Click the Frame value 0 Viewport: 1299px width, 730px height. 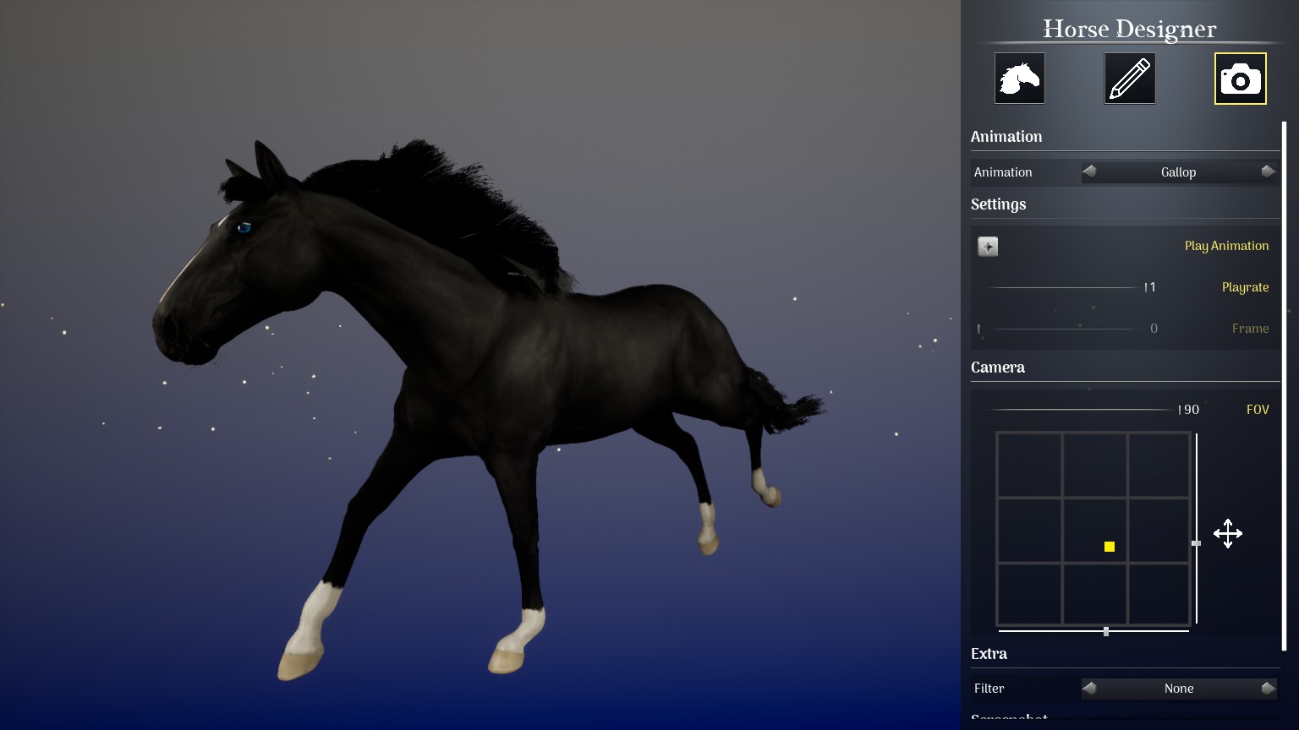pos(1154,329)
